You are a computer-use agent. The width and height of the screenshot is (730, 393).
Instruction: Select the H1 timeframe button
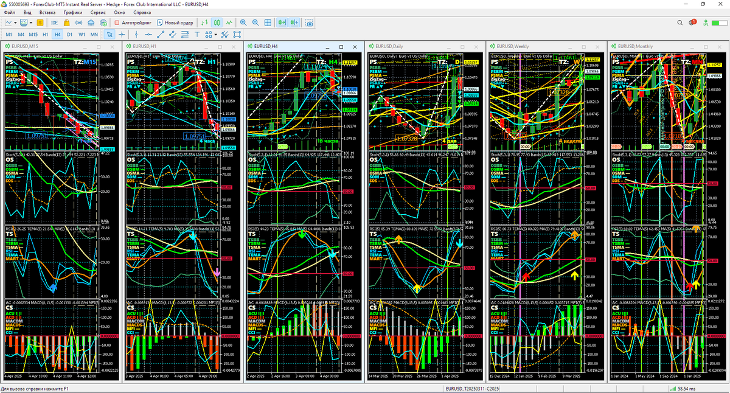pyautogui.click(x=45, y=35)
